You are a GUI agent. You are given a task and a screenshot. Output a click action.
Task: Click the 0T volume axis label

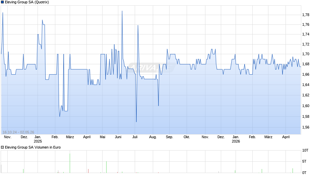[x=304, y=173]
